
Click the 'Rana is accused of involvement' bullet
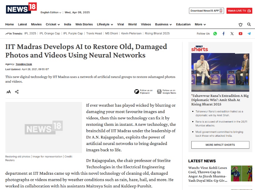[x=221, y=123]
